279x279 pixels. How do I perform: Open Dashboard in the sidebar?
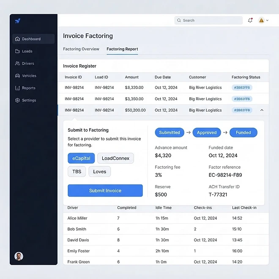(33, 39)
